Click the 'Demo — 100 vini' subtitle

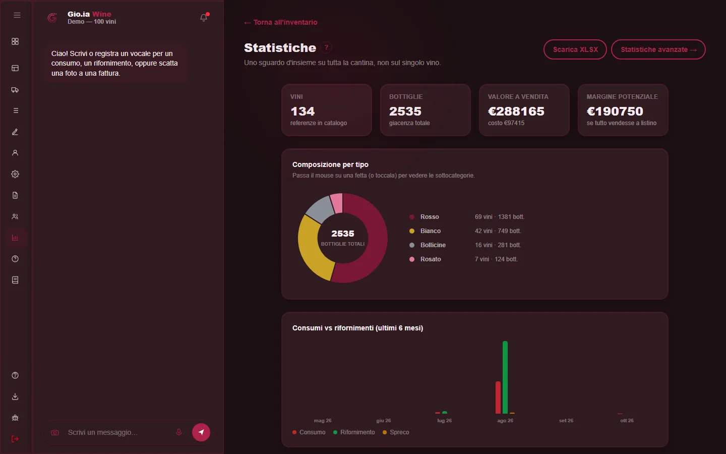(92, 22)
